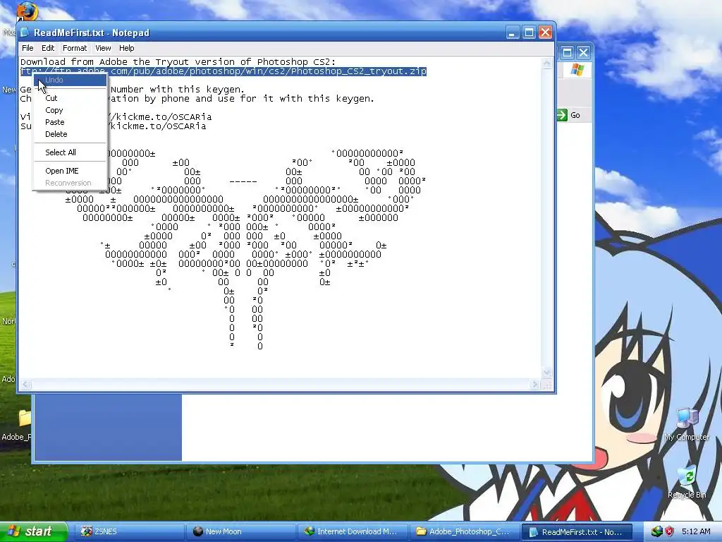Click the Windows flag logo in the background window
The width and height of the screenshot is (722, 542).
577,70
